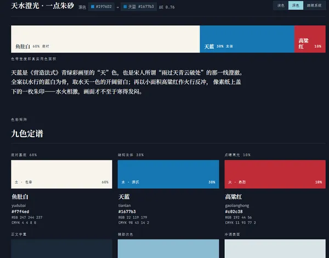The image size is (329, 258).
Task: Switch to the 浅色 light theme
Action: (281, 5)
